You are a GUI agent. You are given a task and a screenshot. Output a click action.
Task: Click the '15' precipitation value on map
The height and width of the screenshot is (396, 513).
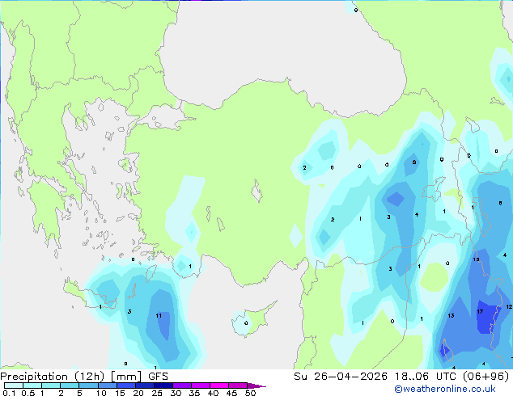[x=476, y=259]
